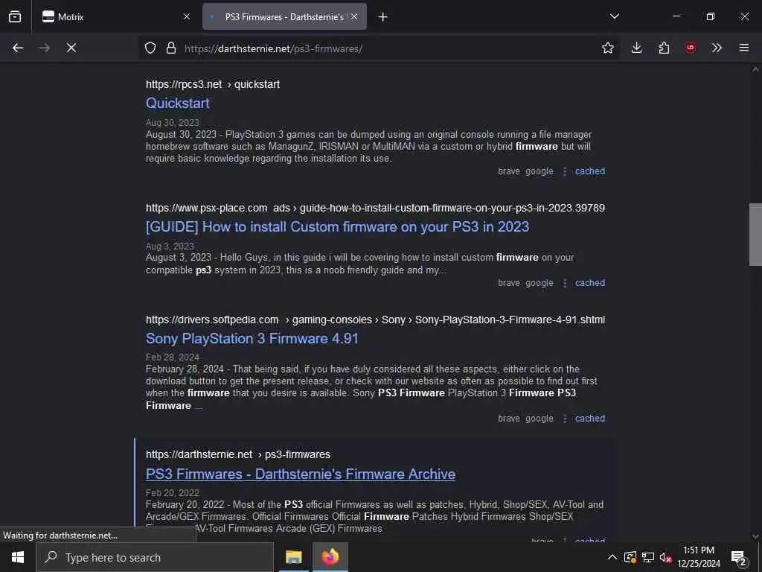The height and width of the screenshot is (572, 762).
Task: Close the PS3 Firmwares tab
Action: point(354,16)
